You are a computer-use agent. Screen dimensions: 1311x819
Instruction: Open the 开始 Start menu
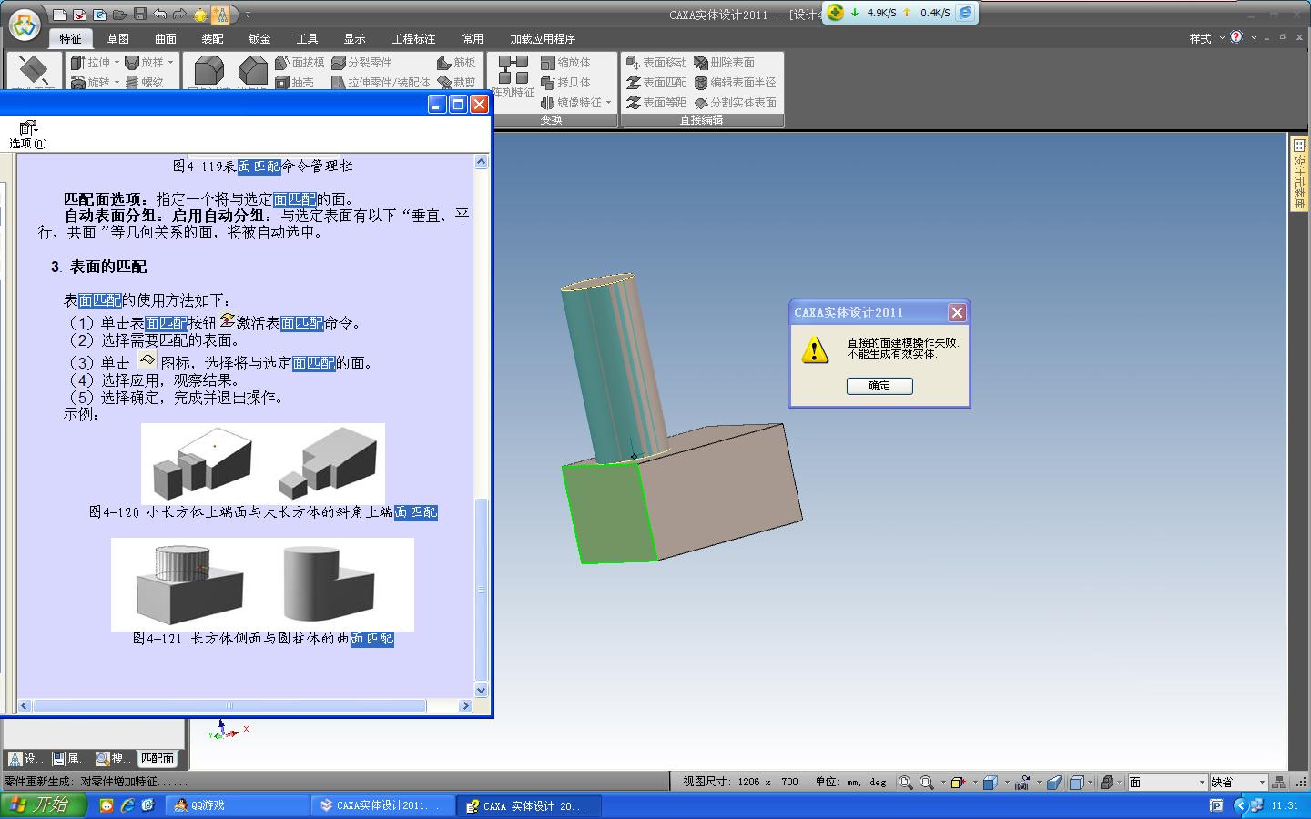(x=44, y=805)
